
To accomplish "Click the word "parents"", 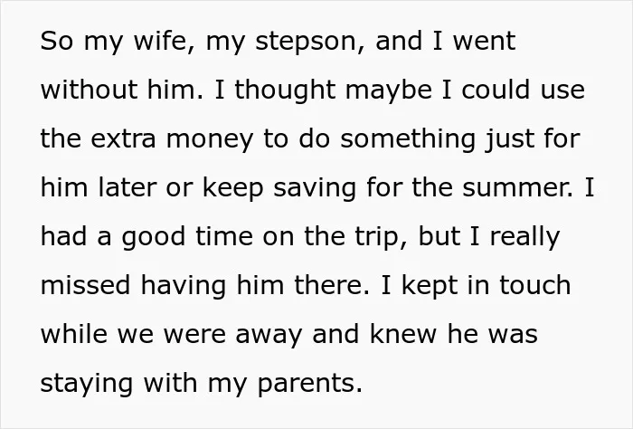I will coord(309,384).
